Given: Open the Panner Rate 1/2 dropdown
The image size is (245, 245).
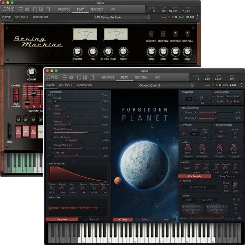Looking at the screenshot, I should click(x=195, y=134).
